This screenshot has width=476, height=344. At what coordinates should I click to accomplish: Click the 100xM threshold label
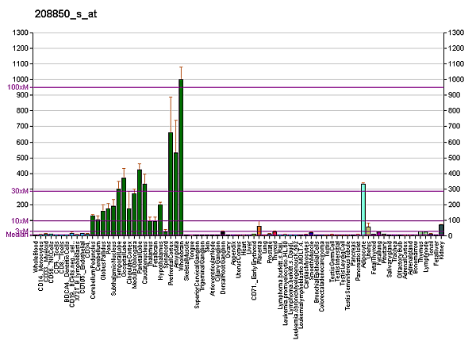coord(17,87)
